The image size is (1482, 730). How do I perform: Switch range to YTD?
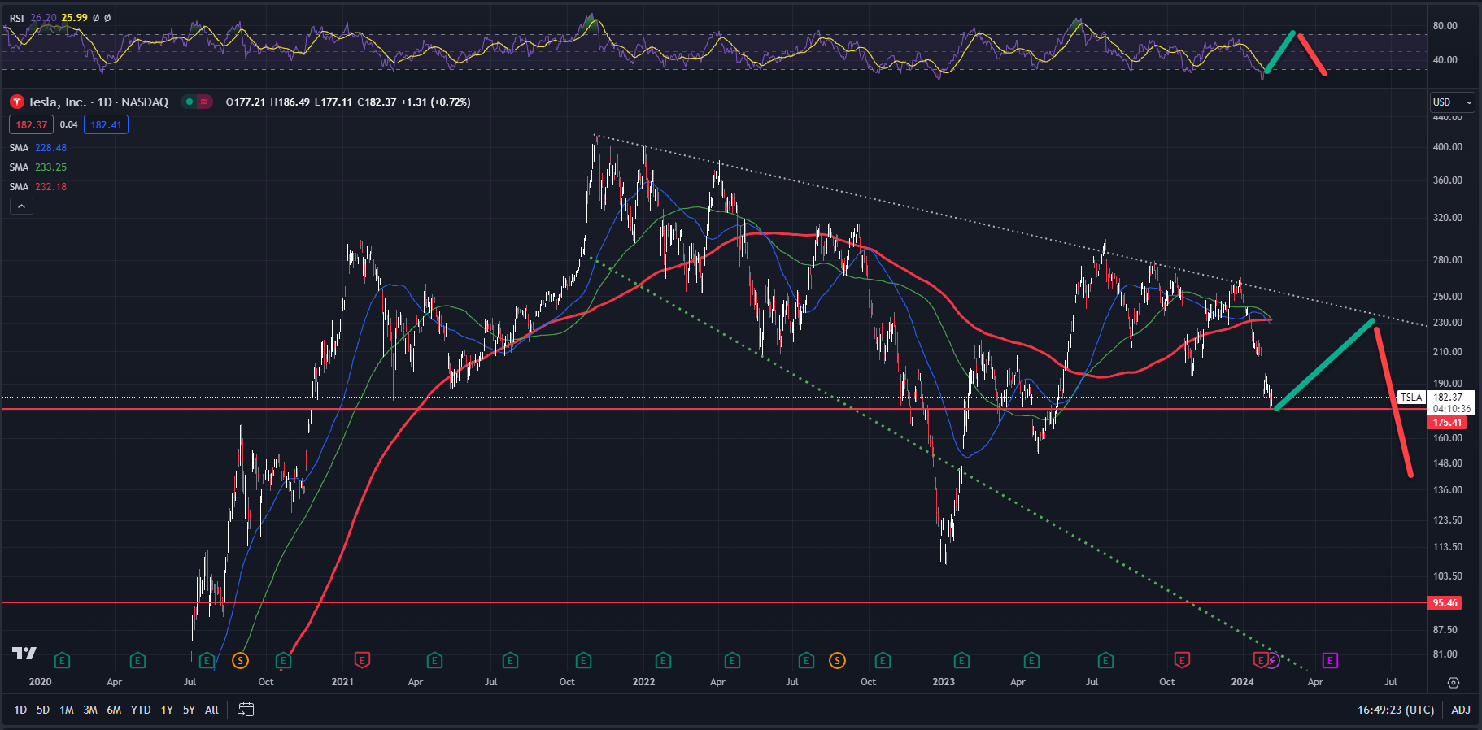pos(141,710)
